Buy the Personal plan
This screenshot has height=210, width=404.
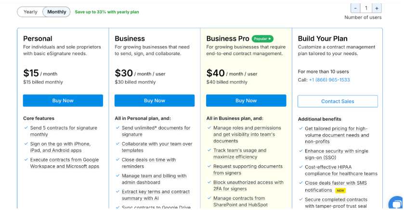pos(63,101)
